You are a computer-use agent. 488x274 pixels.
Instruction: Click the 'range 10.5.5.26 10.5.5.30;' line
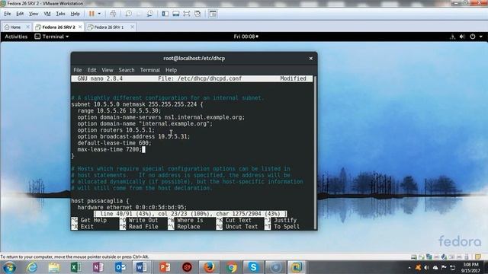119,110
